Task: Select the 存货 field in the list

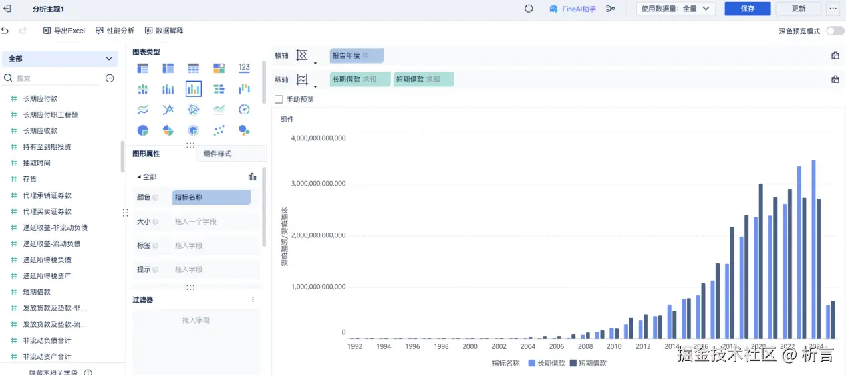Action: pyautogui.click(x=30, y=179)
